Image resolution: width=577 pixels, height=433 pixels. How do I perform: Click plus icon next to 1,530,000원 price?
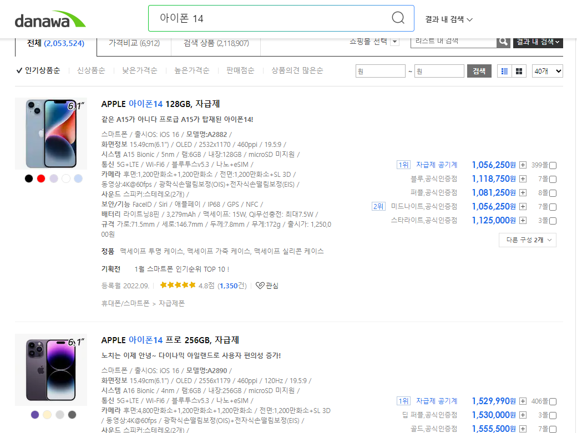pos(523,415)
